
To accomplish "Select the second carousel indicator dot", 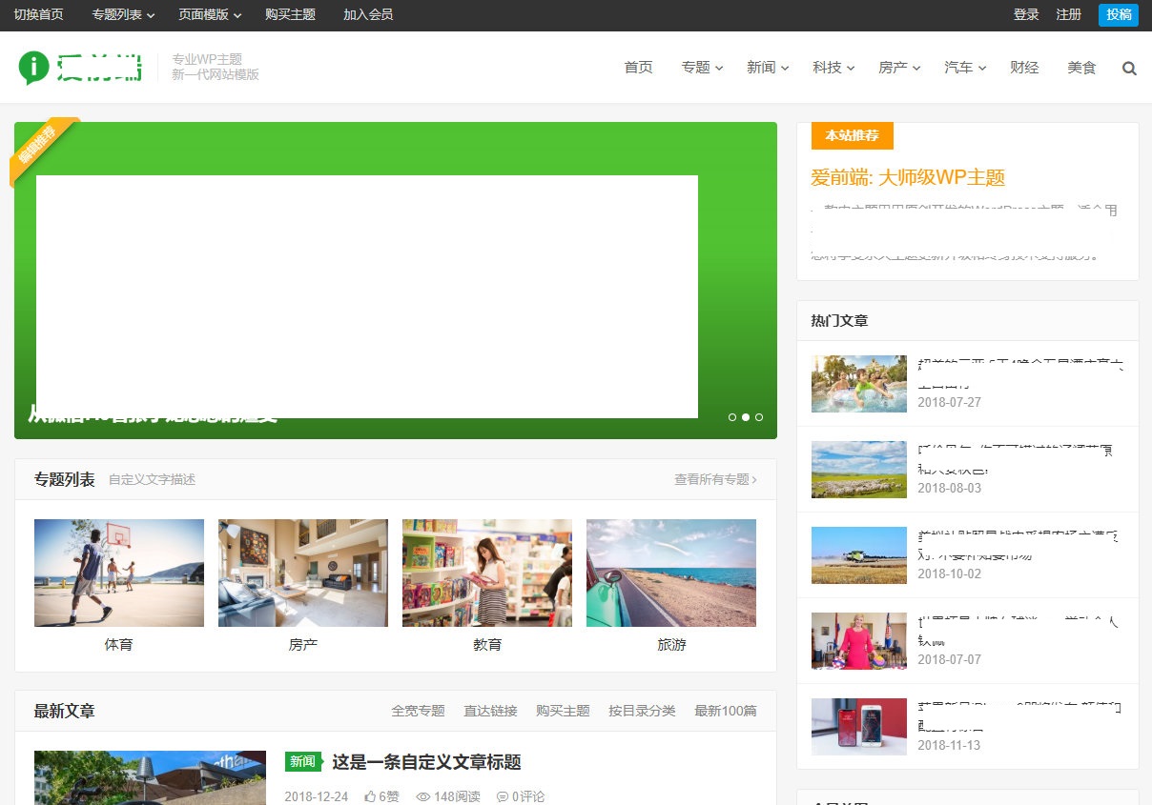I will click(x=746, y=417).
